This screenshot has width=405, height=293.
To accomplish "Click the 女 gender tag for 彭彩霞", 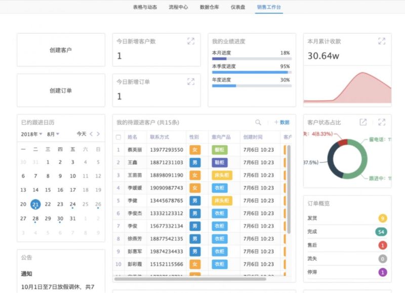I will pyautogui.click(x=195, y=264).
